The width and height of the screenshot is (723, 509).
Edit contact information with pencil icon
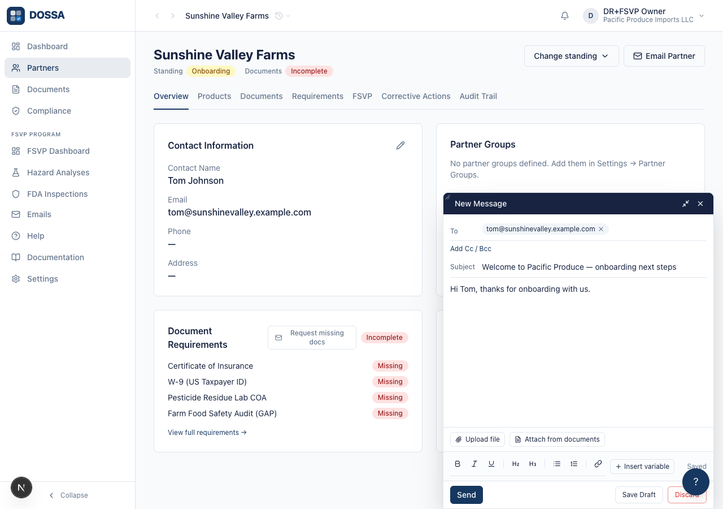point(400,145)
